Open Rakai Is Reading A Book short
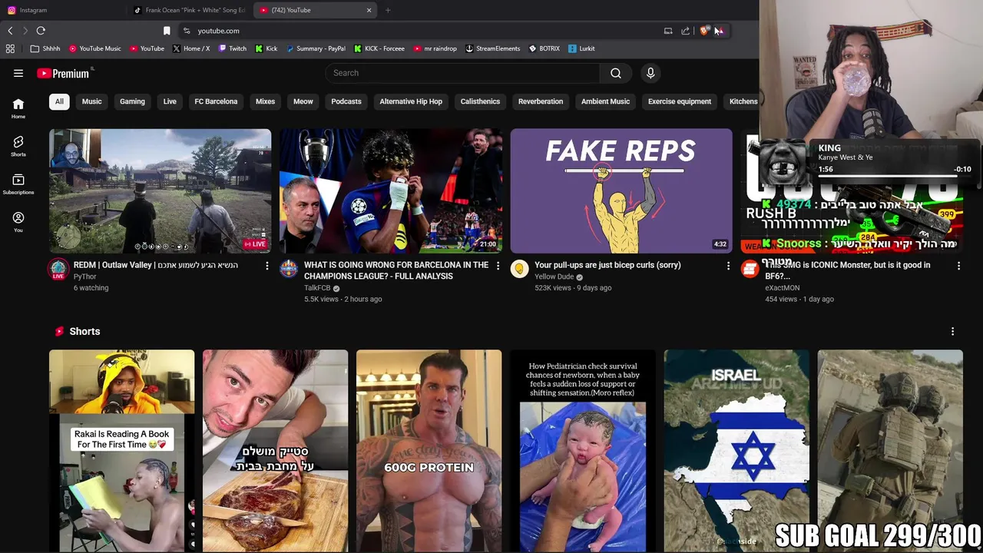The width and height of the screenshot is (983, 553). (121, 451)
